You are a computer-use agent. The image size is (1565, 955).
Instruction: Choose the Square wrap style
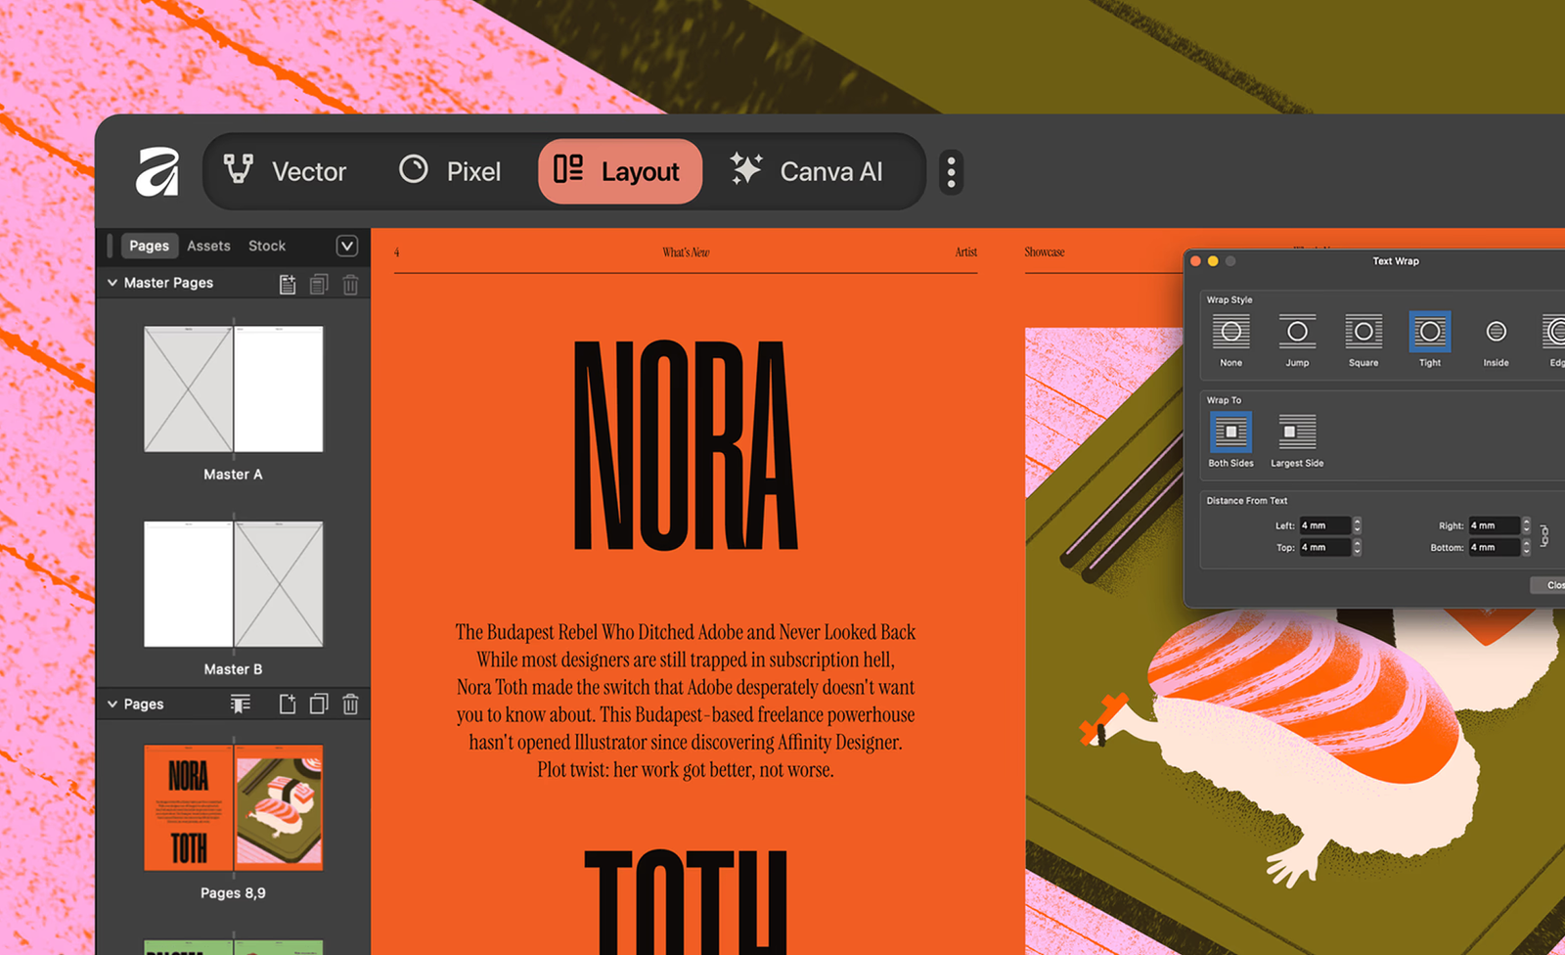pos(1364,333)
